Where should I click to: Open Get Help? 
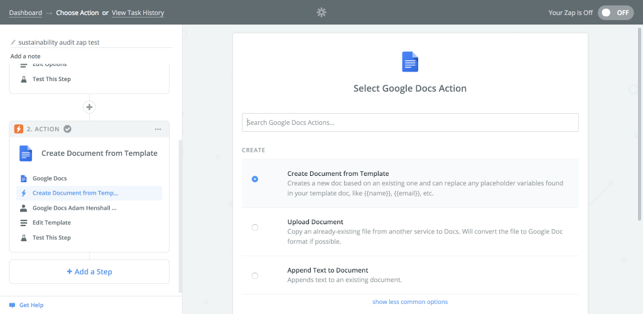click(x=31, y=305)
